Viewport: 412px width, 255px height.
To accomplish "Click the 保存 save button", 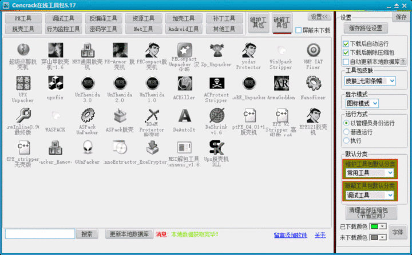I will pos(401,17).
